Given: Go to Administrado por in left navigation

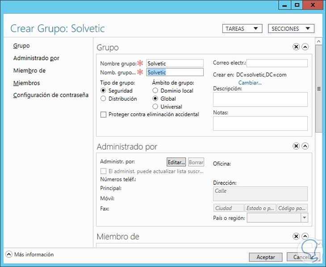Looking at the screenshot, I should click(x=36, y=58).
